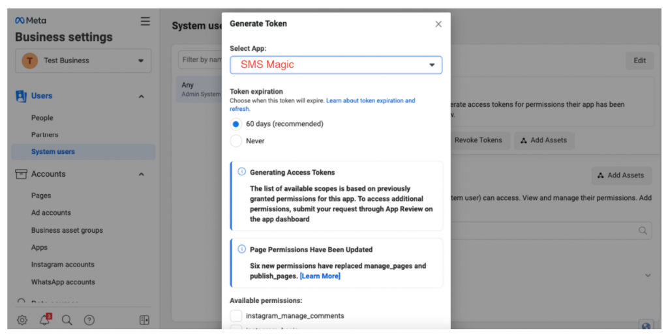Open WhatsApp accounts
Screen dimensions: 668x335
[63, 282]
